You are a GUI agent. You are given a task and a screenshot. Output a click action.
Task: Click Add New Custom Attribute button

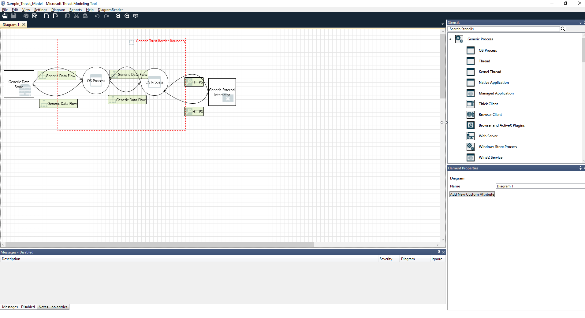(472, 194)
